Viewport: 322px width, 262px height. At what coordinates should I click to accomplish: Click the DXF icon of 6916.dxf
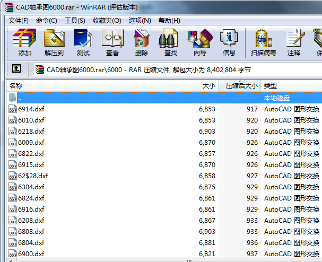13,209
